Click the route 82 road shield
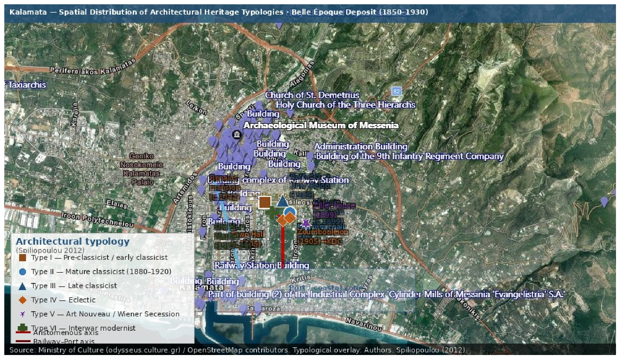 pos(396,91)
